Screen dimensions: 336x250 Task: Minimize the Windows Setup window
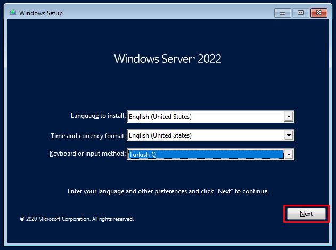[282, 12]
